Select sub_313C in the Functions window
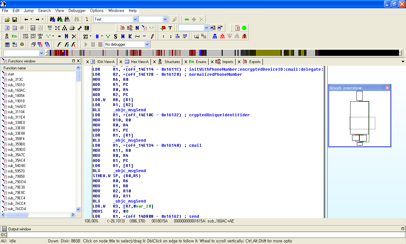Image resolution: width=406 pixels, height=244 pixels. pos(15,80)
